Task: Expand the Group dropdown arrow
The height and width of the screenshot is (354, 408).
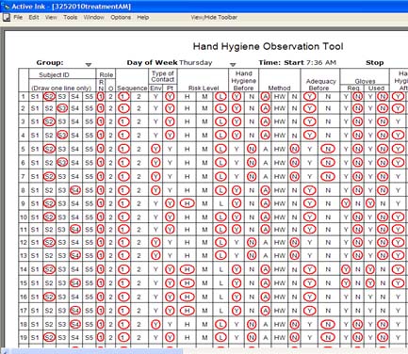Action: click(x=89, y=64)
